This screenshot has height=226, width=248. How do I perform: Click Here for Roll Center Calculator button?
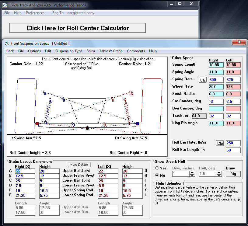(x=78, y=28)
